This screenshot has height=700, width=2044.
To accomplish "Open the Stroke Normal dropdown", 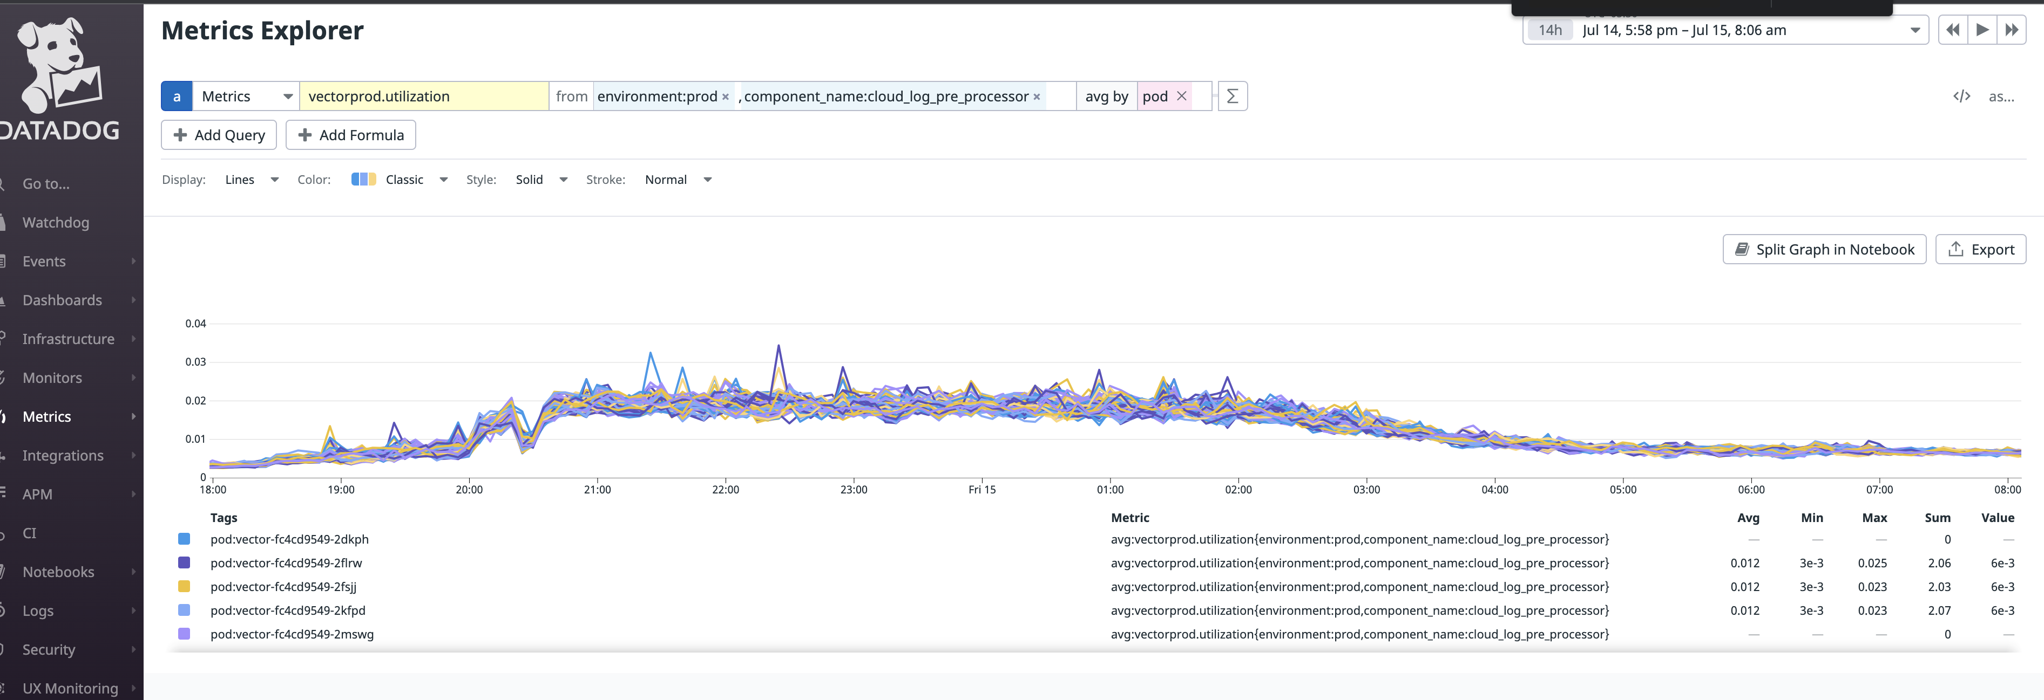I will 678,180.
